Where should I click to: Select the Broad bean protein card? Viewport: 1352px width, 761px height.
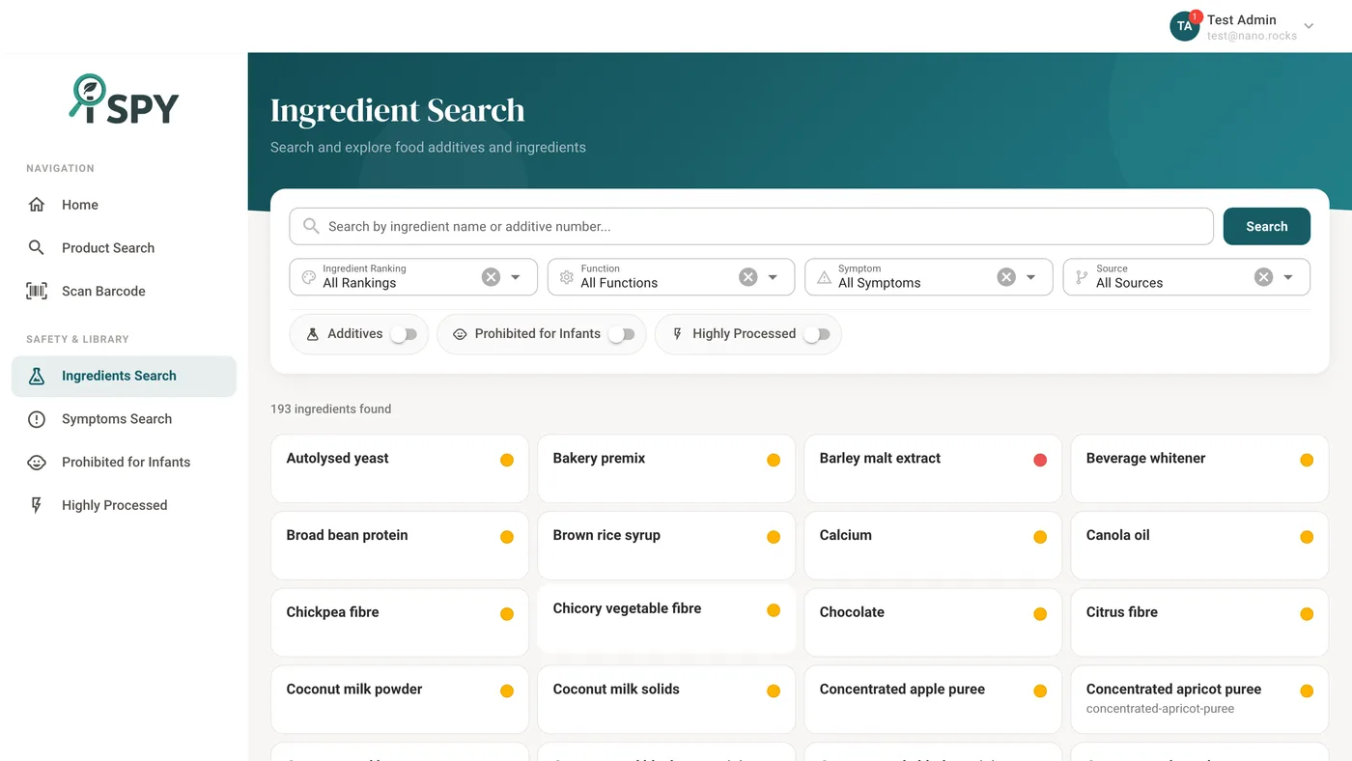pyautogui.click(x=400, y=546)
